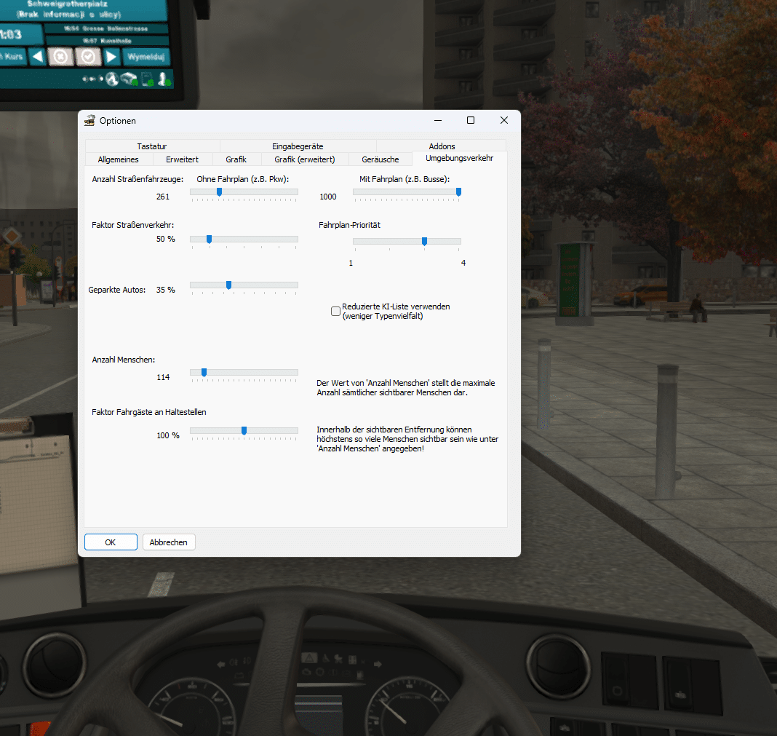Click the Fahrplan-Priorität slider handle
Screen dimensions: 777x736
pyautogui.click(x=424, y=242)
